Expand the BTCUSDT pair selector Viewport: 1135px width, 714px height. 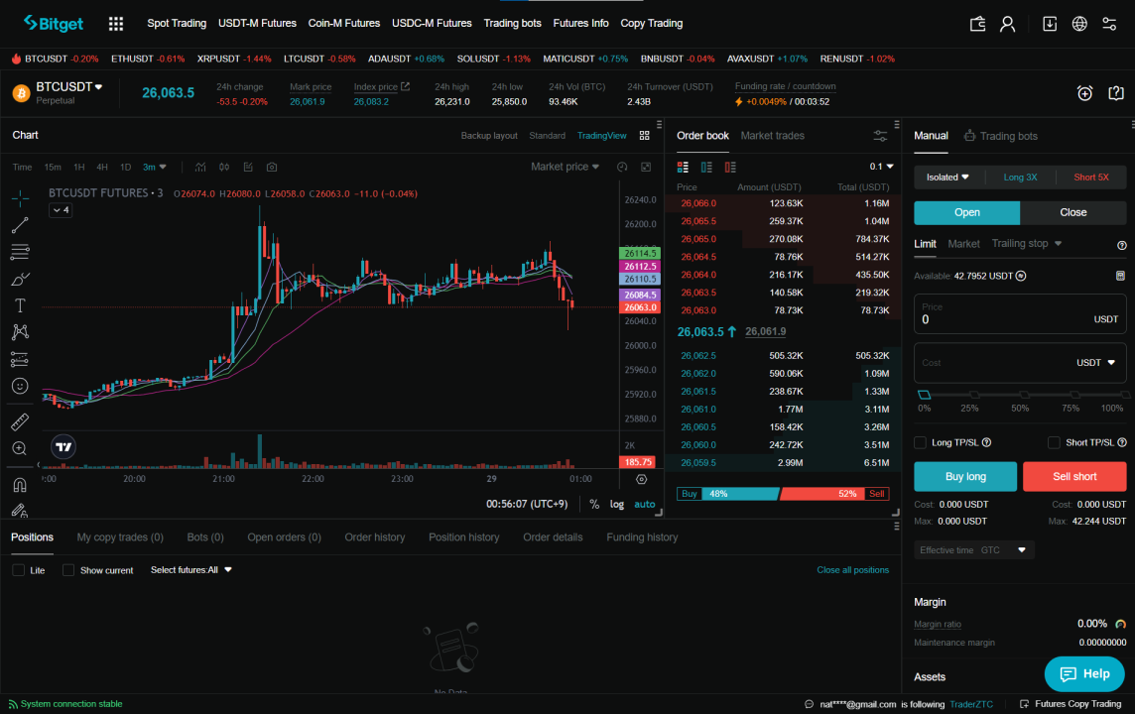(x=68, y=87)
